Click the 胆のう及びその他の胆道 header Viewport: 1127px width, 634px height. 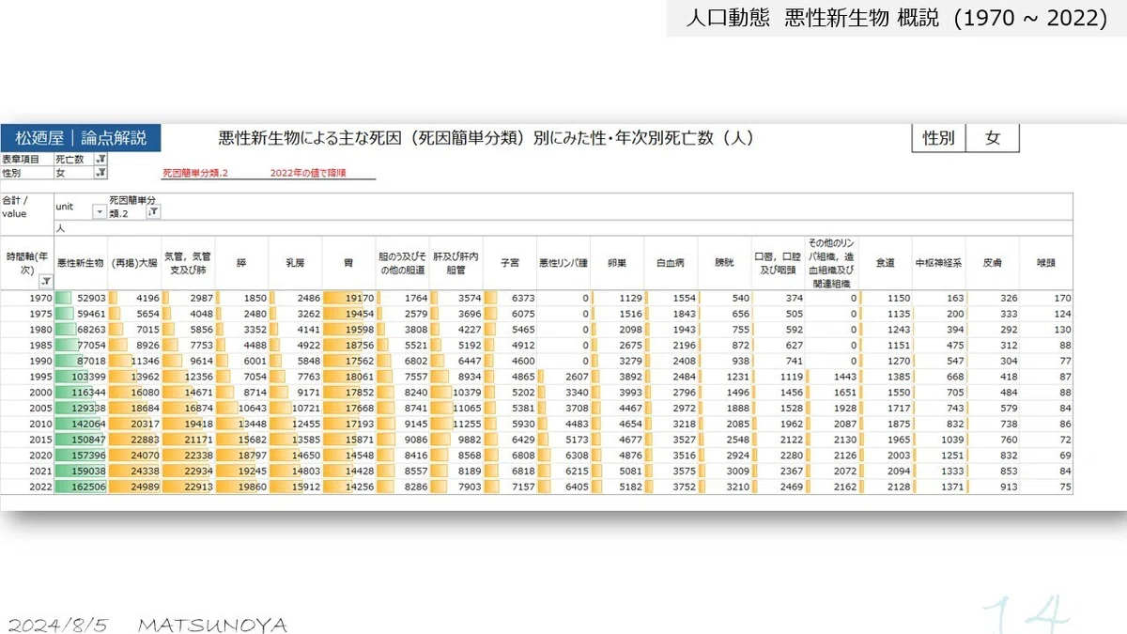click(x=403, y=264)
